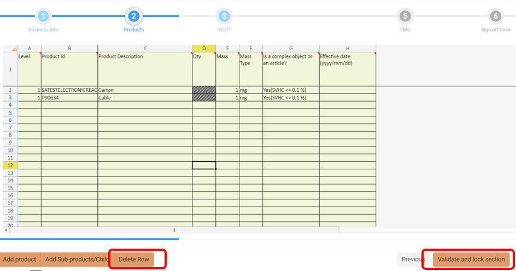The height and width of the screenshot is (271, 516).
Task: Select column D header
Action: [x=204, y=49]
